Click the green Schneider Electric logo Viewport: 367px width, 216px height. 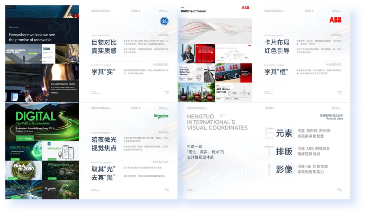click(x=161, y=116)
